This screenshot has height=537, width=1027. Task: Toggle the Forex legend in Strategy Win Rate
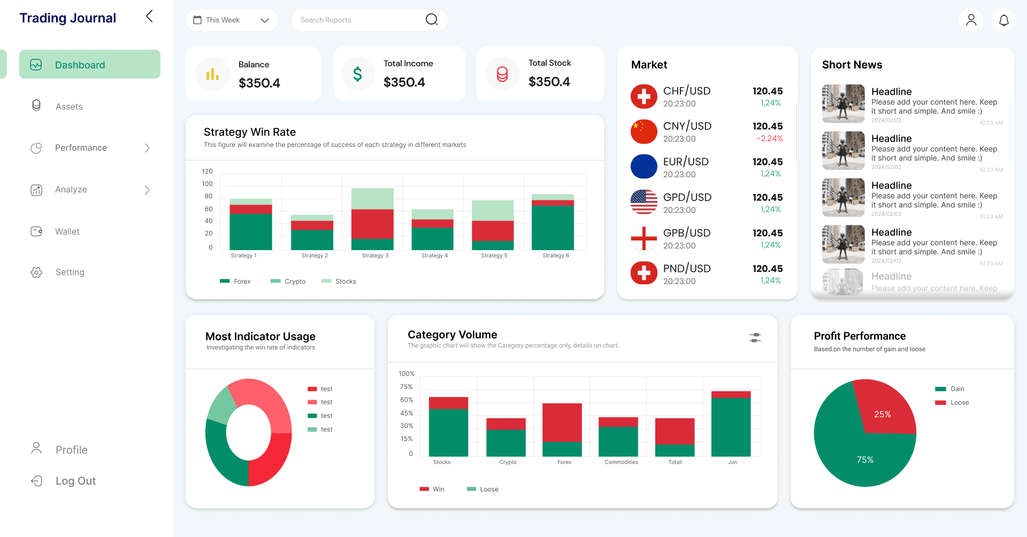pyautogui.click(x=235, y=281)
